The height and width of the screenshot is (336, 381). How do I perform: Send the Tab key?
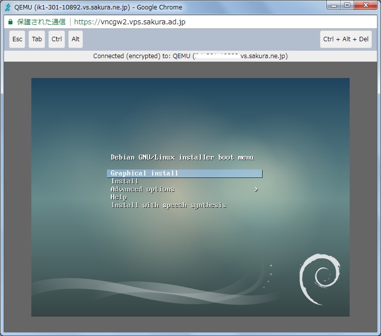pos(37,39)
